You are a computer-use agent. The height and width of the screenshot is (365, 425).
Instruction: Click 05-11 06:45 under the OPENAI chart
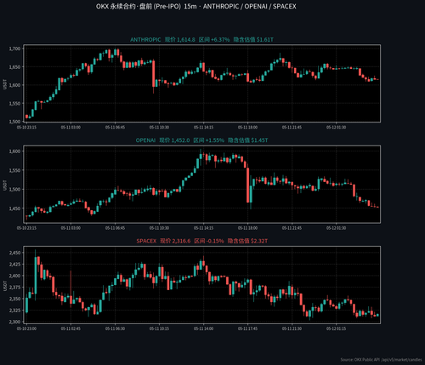coord(115,228)
